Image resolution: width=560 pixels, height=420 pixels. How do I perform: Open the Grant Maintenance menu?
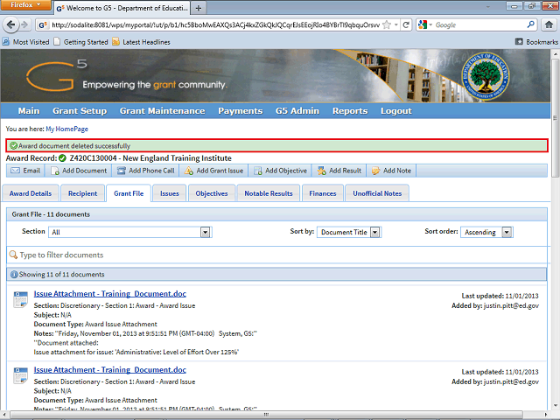[x=163, y=111]
